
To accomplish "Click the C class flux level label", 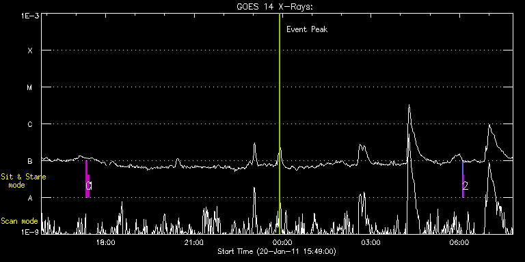I will tap(30, 124).
